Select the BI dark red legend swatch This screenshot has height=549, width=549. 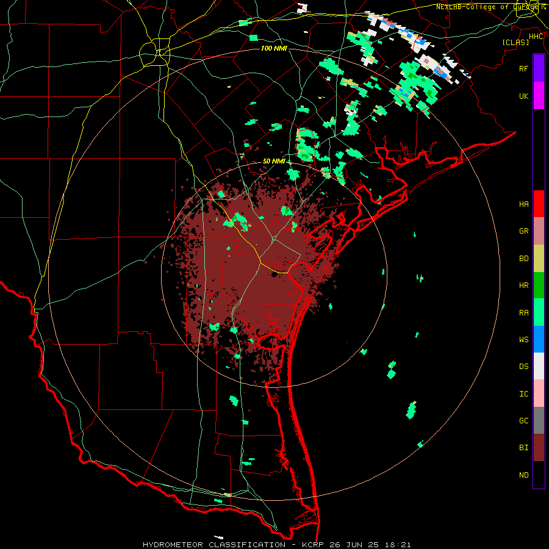click(539, 448)
